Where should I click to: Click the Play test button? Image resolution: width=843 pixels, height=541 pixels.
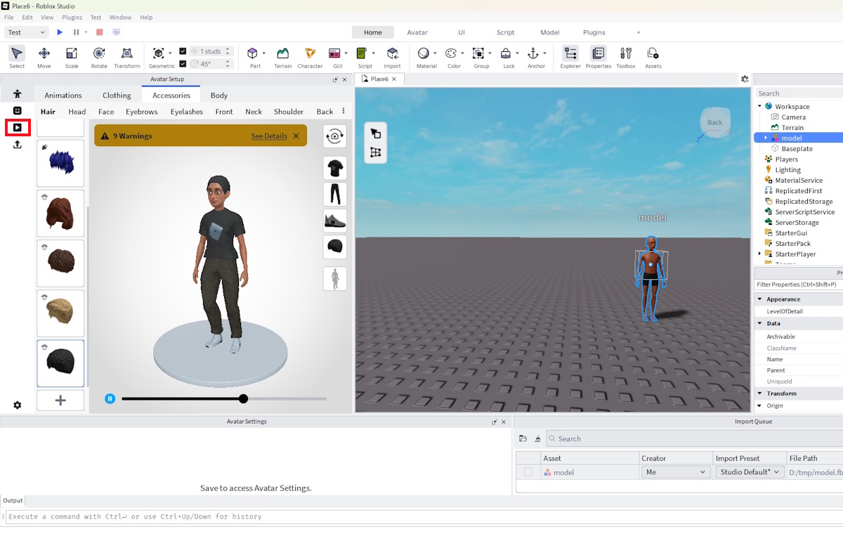pyautogui.click(x=60, y=32)
